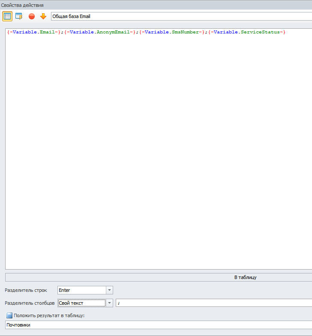
Task: Click the 'Разделитель строк' label
Action: coord(26,291)
